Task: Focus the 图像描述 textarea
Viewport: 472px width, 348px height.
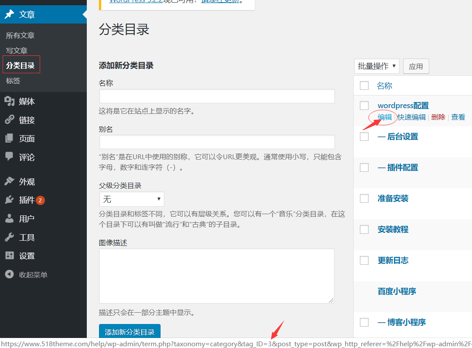Action: 217,276
